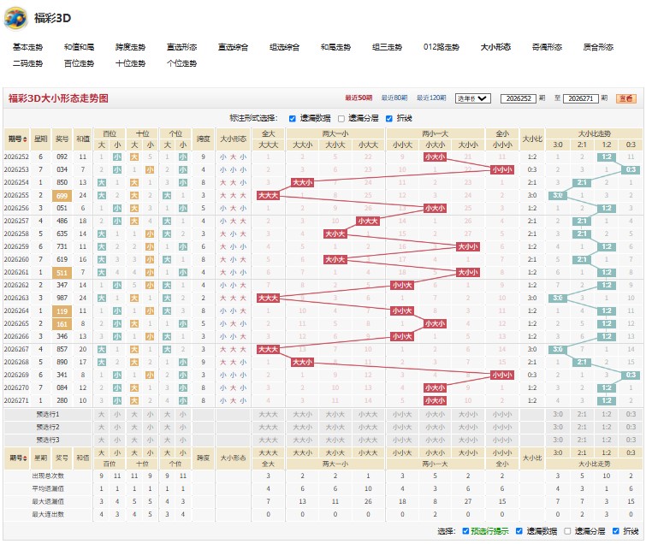Open the 012路走势 page
Screen dimensions: 646x544
click(x=442, y=47)
